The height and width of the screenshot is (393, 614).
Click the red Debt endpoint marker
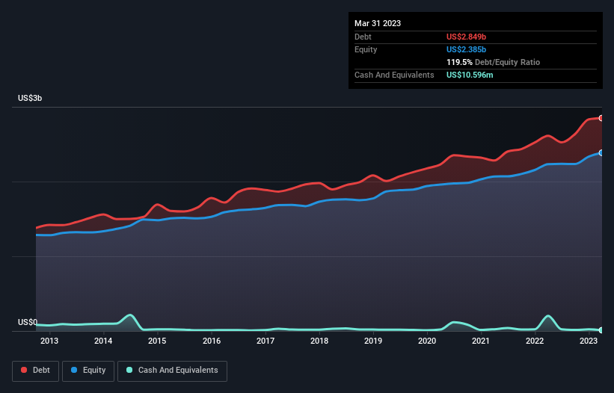coord(601,118)
